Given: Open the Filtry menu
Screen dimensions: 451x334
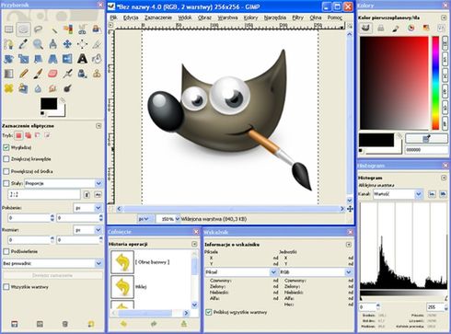Looking at the screenshot, I should [x=297, y=17].
